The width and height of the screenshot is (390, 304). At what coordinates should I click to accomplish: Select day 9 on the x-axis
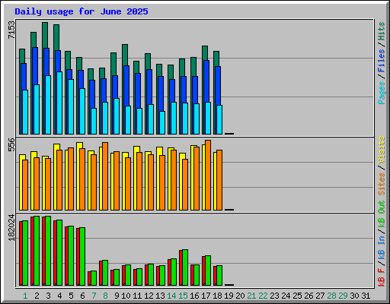tap(117, 296)
